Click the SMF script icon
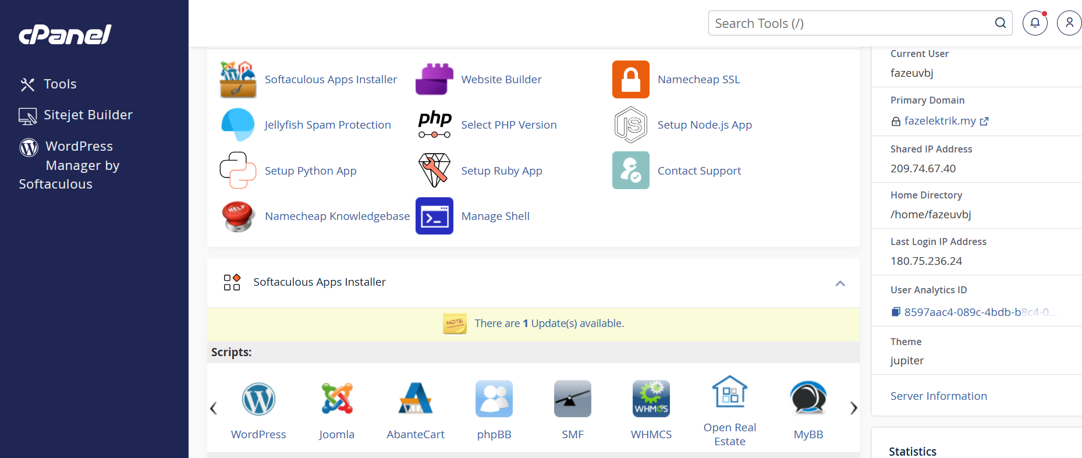This screenshot has height=458, width=1082. (x=573, y=399)
